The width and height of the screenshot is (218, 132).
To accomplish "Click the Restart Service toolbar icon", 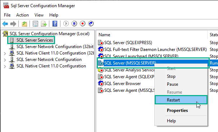I will [91, 24].
